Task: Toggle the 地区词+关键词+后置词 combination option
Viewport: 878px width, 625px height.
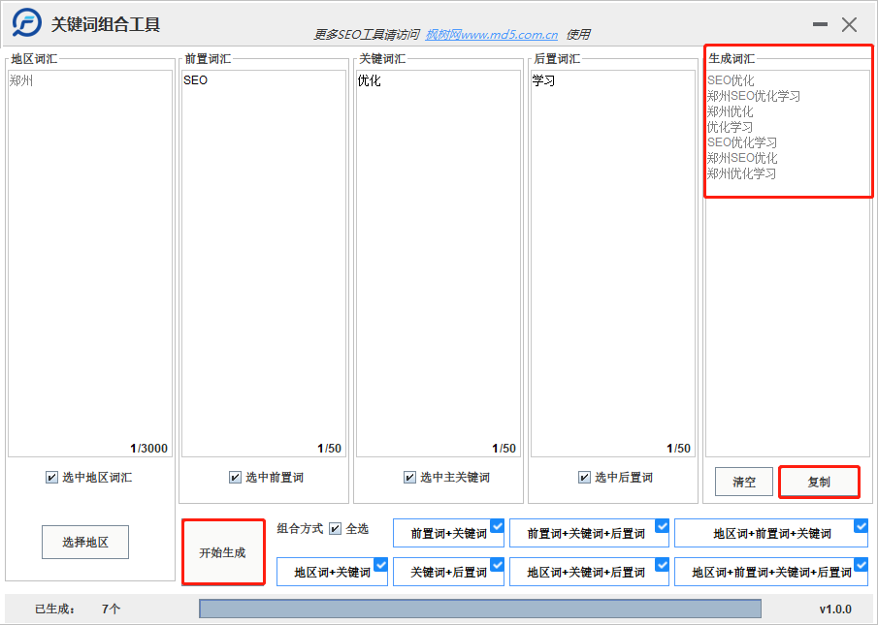Action: [589, 572]
